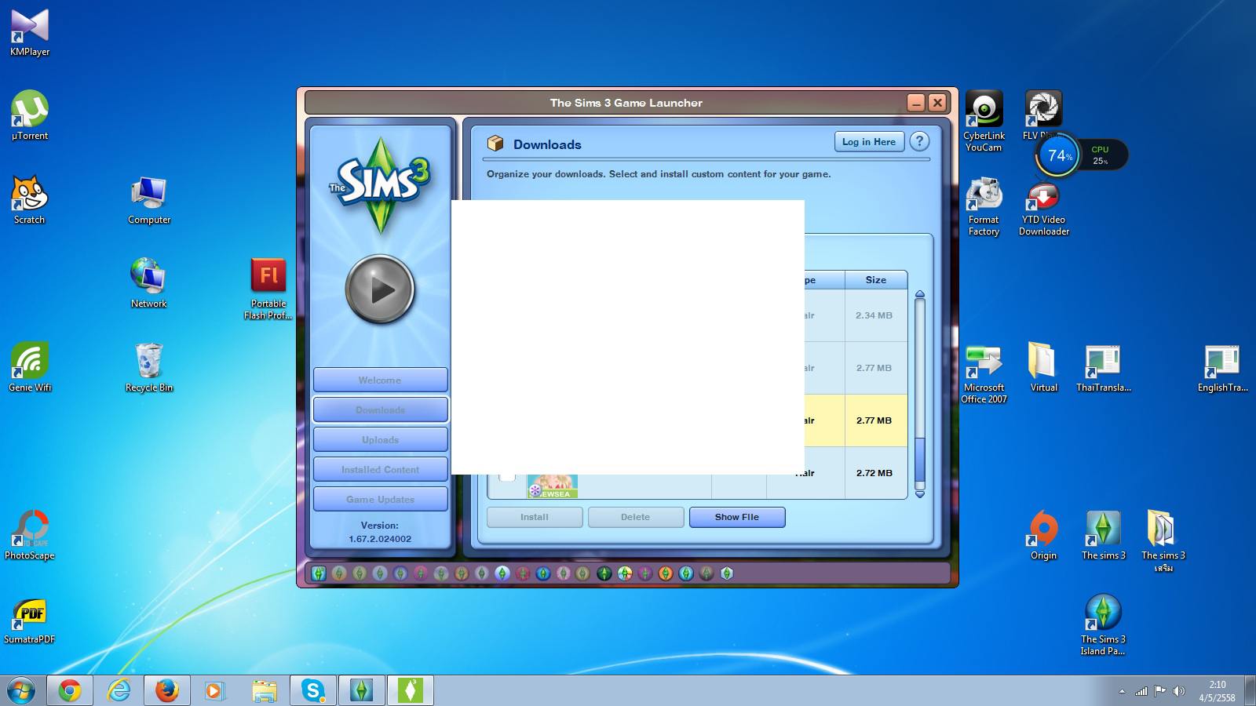1256x706 pixels.
Task: Open the Microsoft Office 2007 shortcut
Action: tap(984, 373)
